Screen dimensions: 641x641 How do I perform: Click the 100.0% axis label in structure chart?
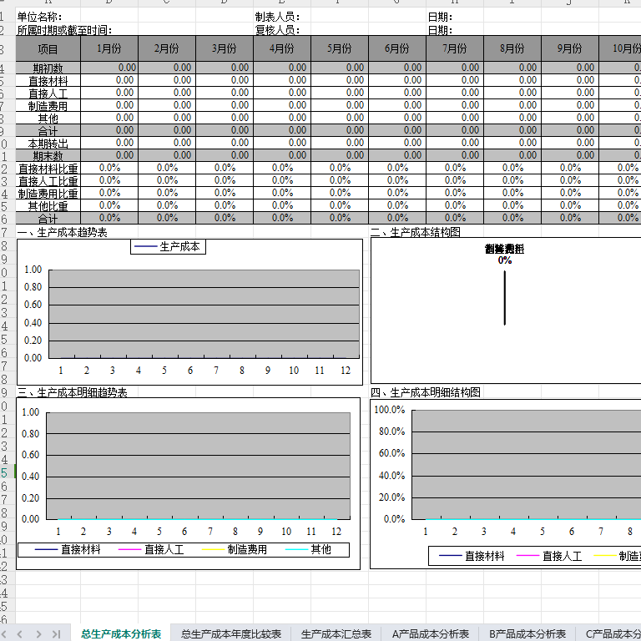389,410
